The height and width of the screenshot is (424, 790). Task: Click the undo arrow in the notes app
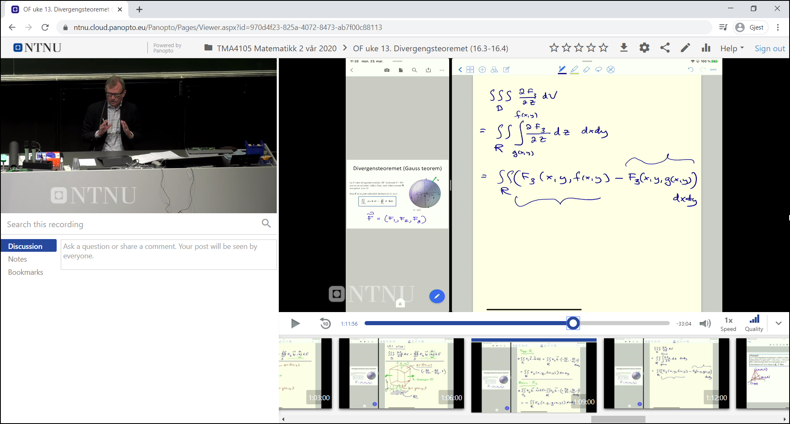tap(691, 70)
